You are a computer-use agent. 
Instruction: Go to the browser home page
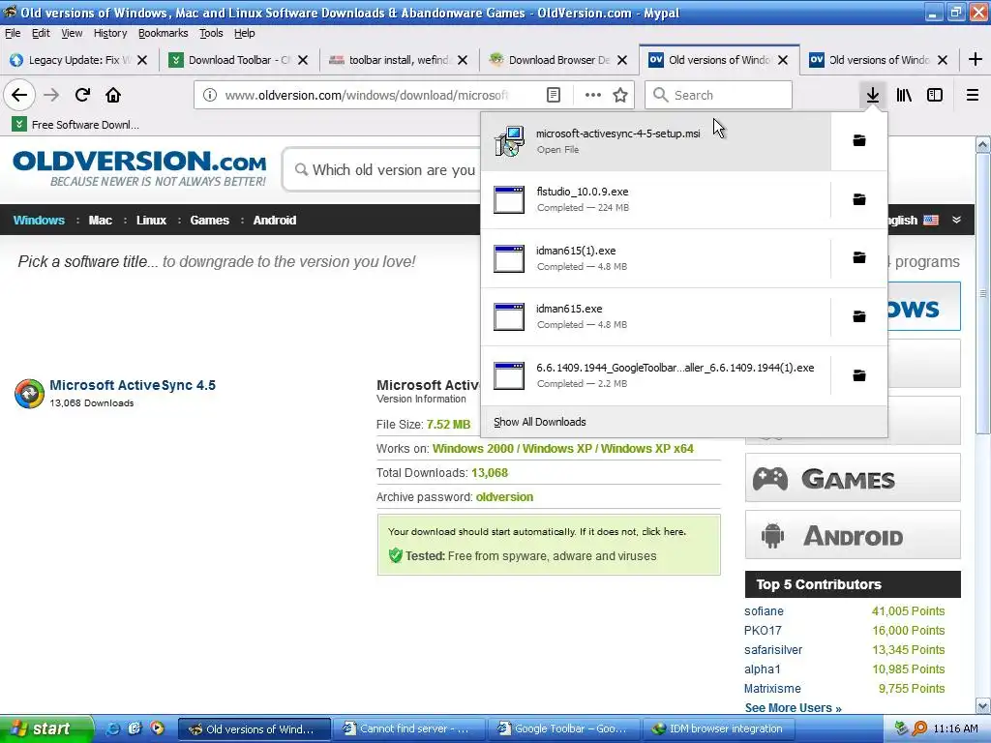pos(113,95)
